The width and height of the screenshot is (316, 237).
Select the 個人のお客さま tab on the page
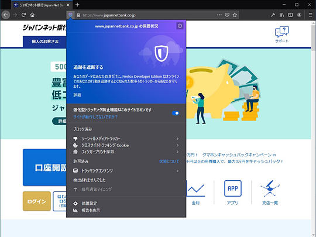pyautogui.click(x=44, y=42)
